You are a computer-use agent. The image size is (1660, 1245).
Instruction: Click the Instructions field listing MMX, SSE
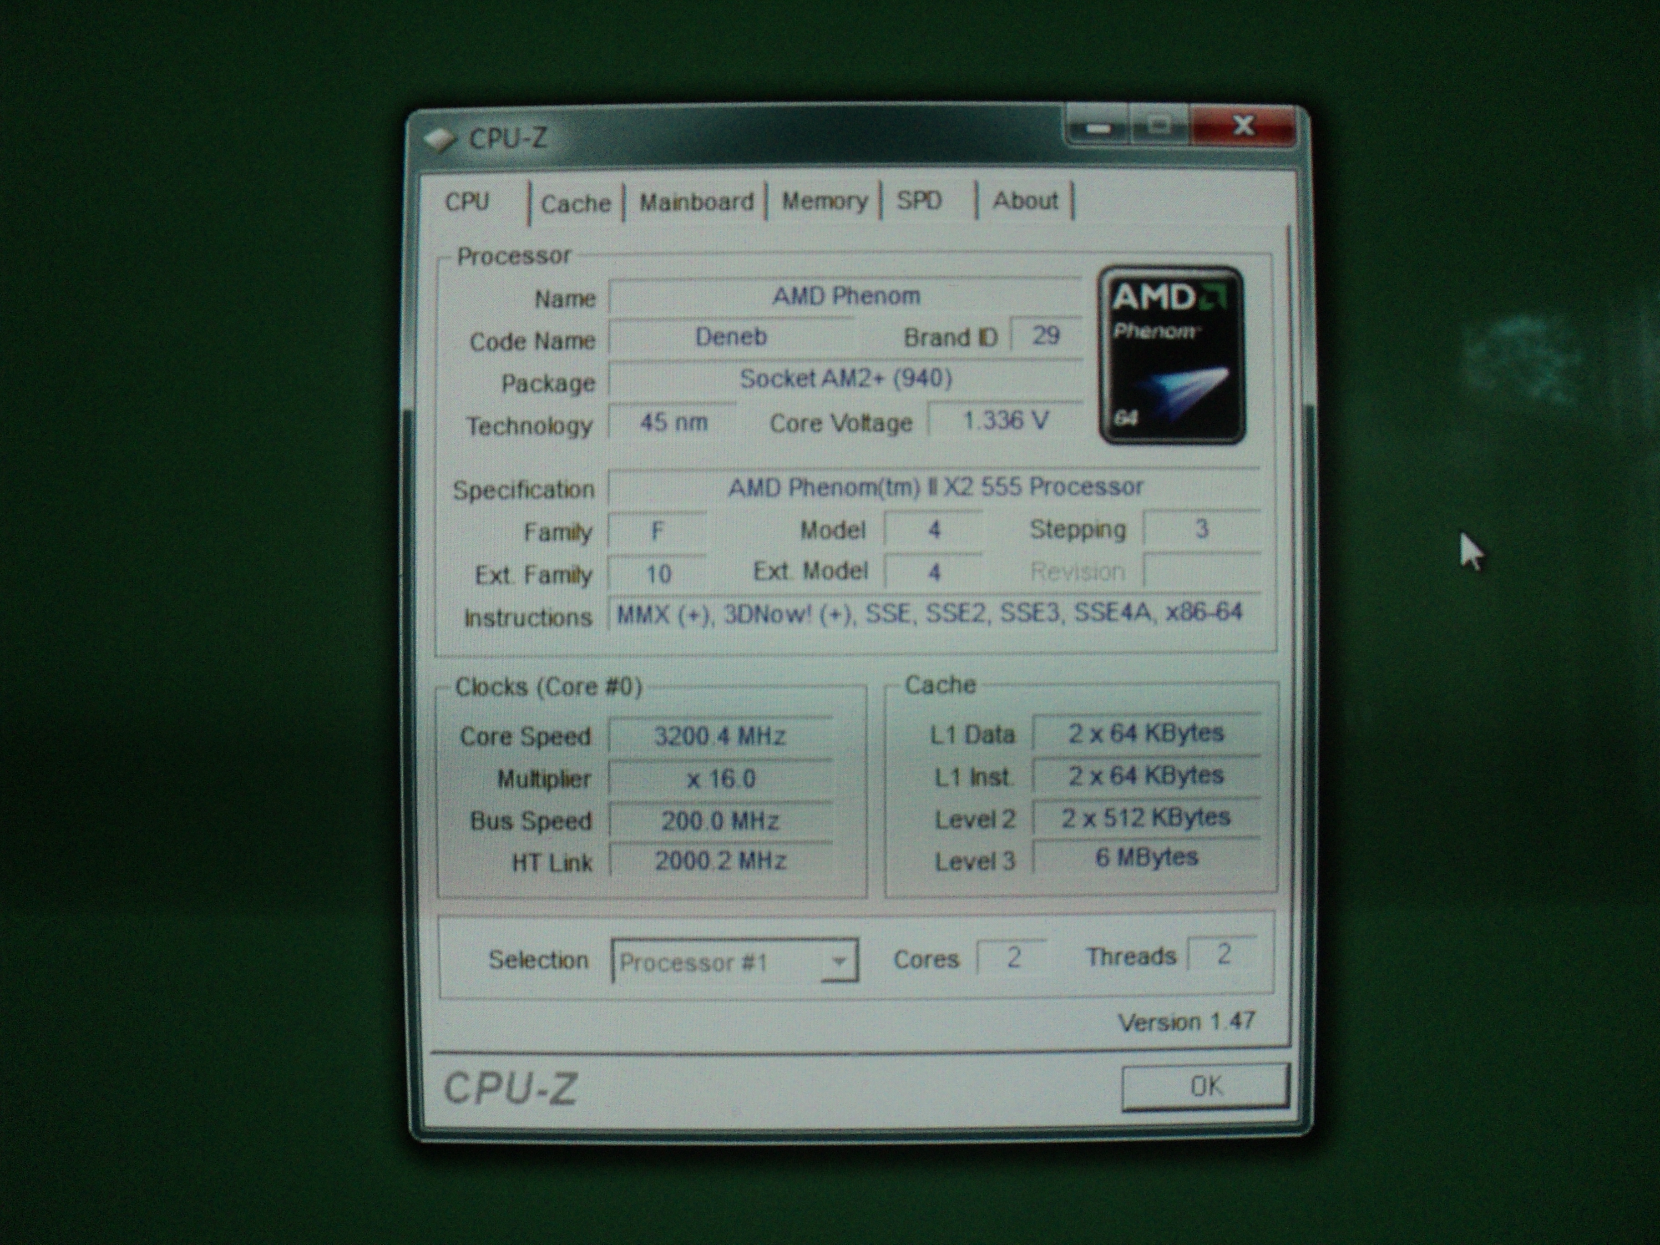(x=934, y=613)
